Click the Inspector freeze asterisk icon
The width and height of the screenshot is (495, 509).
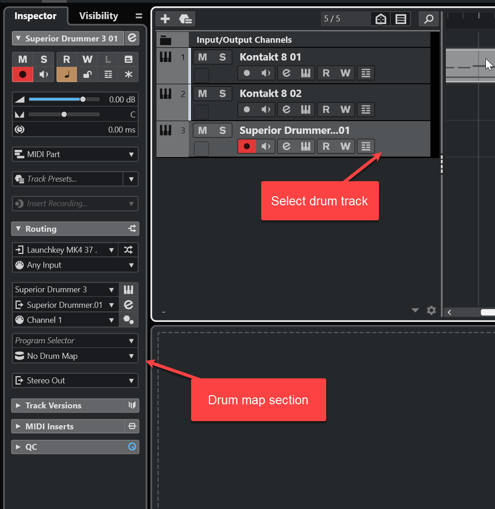point(128,74)
